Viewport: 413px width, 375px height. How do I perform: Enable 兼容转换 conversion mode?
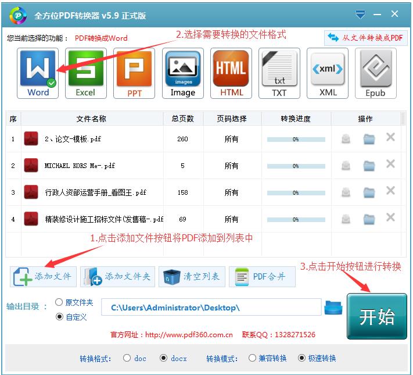(x=252, y=358)
